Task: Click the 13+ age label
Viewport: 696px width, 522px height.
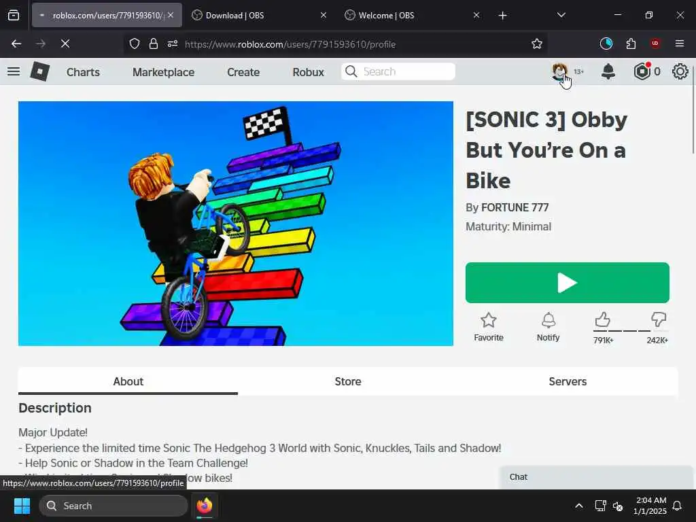Action: pos(578,71)
